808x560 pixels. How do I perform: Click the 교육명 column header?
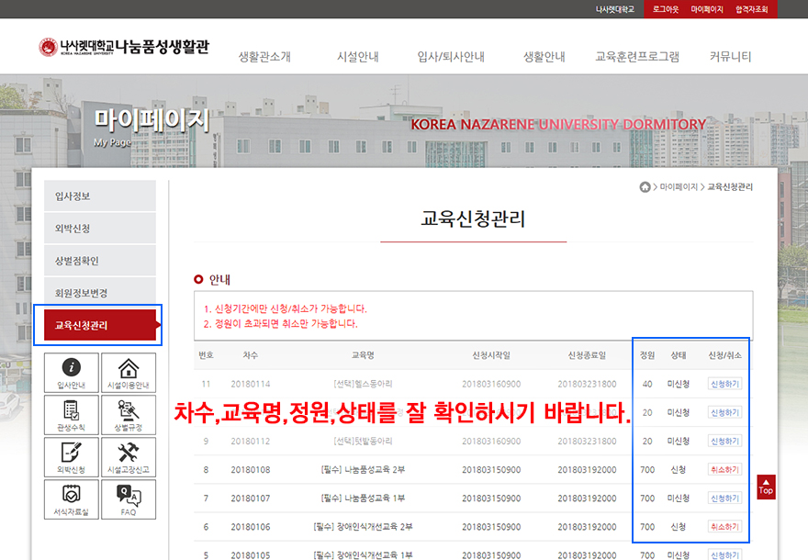pyautogui.click(x=363, y=355)
